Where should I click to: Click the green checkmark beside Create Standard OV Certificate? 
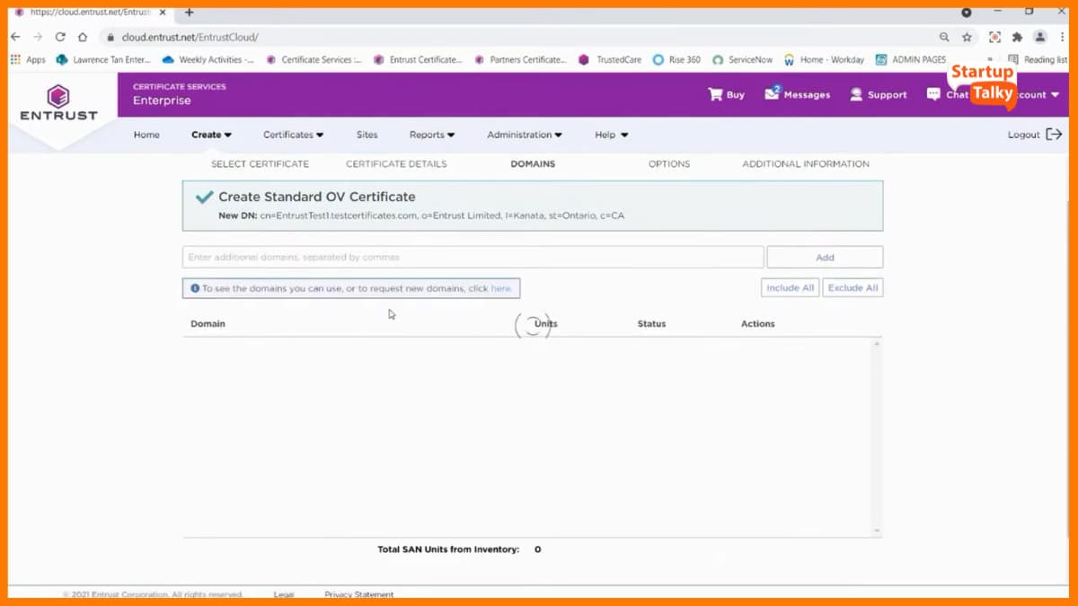tap(203, 196)
